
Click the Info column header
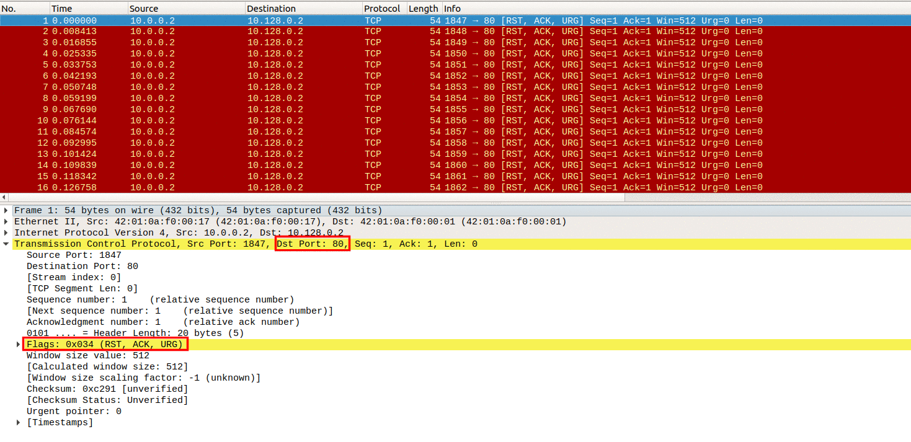pos(676,9)
